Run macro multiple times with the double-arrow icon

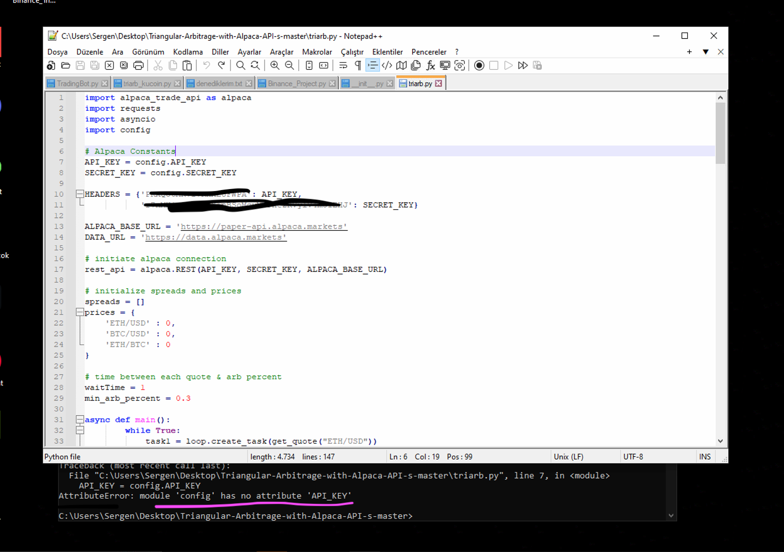point(523,66)
